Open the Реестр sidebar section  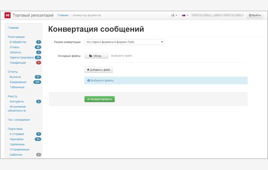[12, 96]
